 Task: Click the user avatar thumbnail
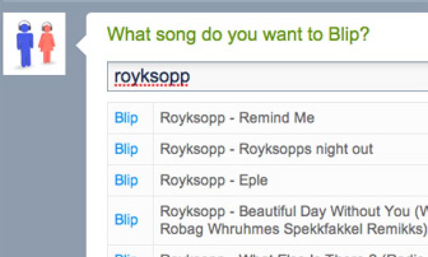[x=34, y=44]
